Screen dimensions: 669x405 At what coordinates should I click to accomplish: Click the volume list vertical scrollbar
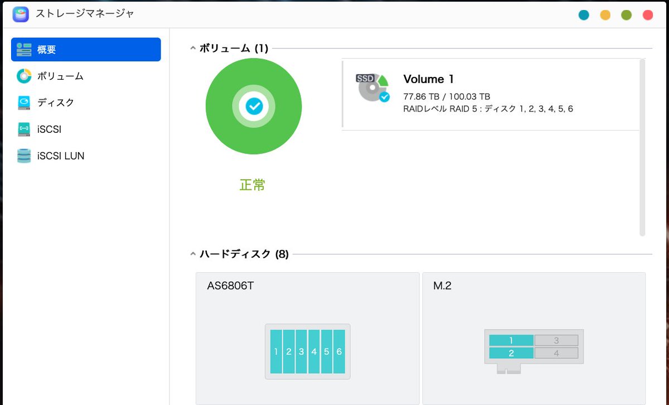pyautogui.click(x=642, y=147)
